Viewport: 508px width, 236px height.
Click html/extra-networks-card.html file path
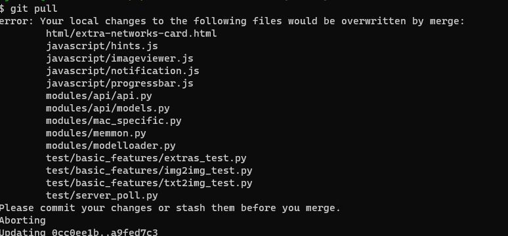(x=131, y=33)
